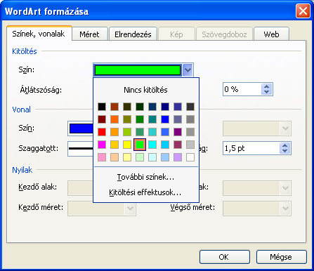Open the Végső alak dropdown on the right

click(257, 188)
